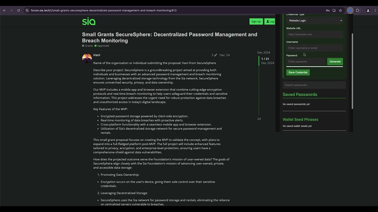378x212 pixels.
Task: Open the Grants category tag
Action: click(87, 46)
